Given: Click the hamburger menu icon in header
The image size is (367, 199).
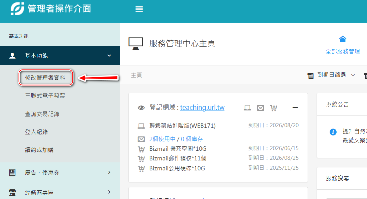Looking at the screenshot, I should (x=139, y=9).
